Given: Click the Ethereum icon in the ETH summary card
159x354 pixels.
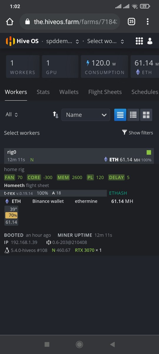Looking at the screenshot, I should click(x=138, y=72).
